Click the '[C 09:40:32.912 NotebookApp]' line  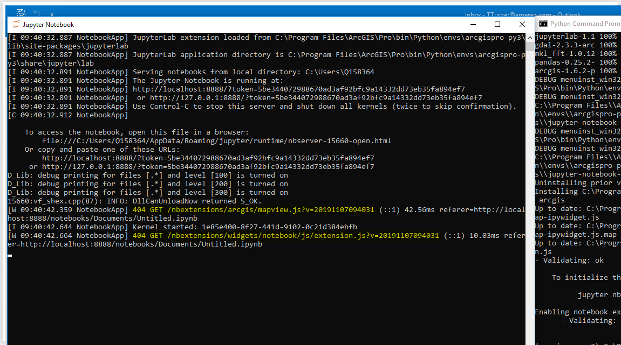coord(68,115)
